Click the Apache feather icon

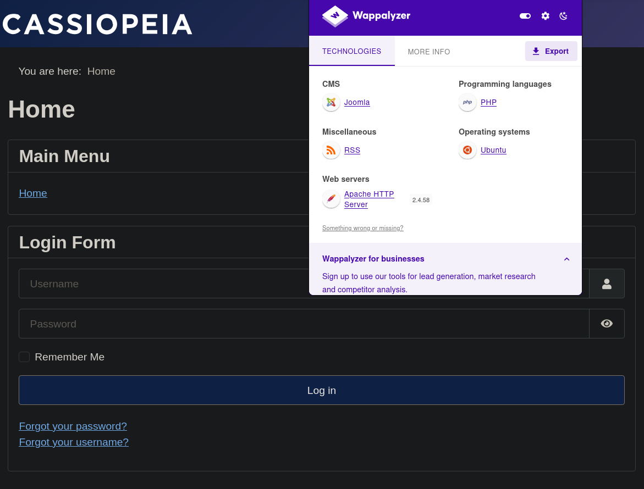pyautogui.click(x=331, y=199)
